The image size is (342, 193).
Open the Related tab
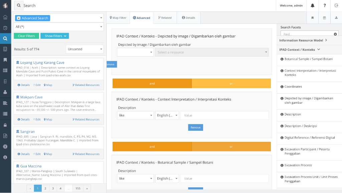click(x=165, y=18)
